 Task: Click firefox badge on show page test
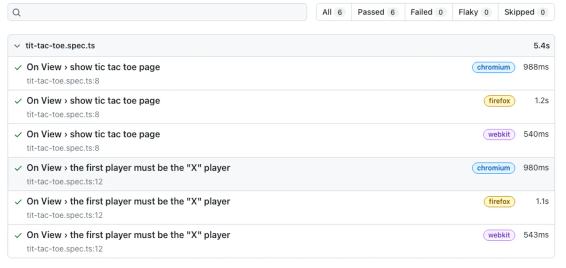point(499,101)
